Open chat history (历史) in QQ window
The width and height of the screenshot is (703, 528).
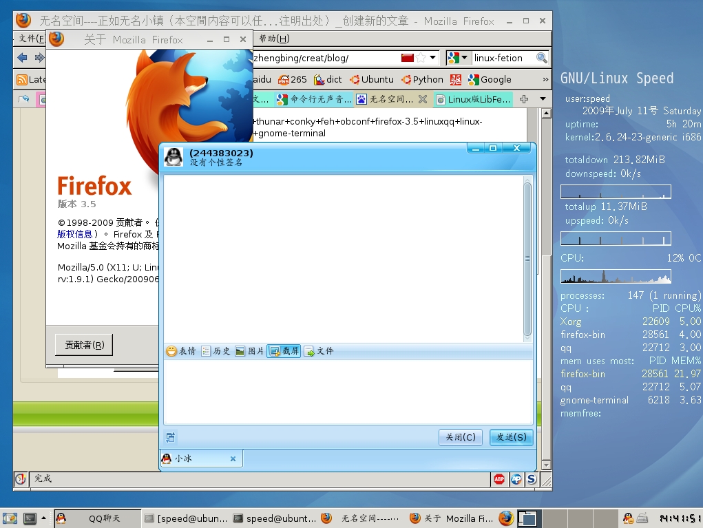(x=216, y=351)
